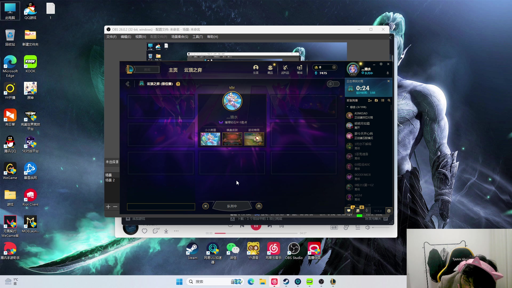Click the music progress bar
The height and width of the screenshot is (288, 512).
point(256,233)
